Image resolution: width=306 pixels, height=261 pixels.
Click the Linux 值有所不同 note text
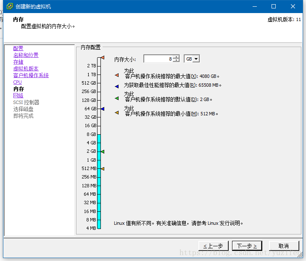(x=178, y=223)
